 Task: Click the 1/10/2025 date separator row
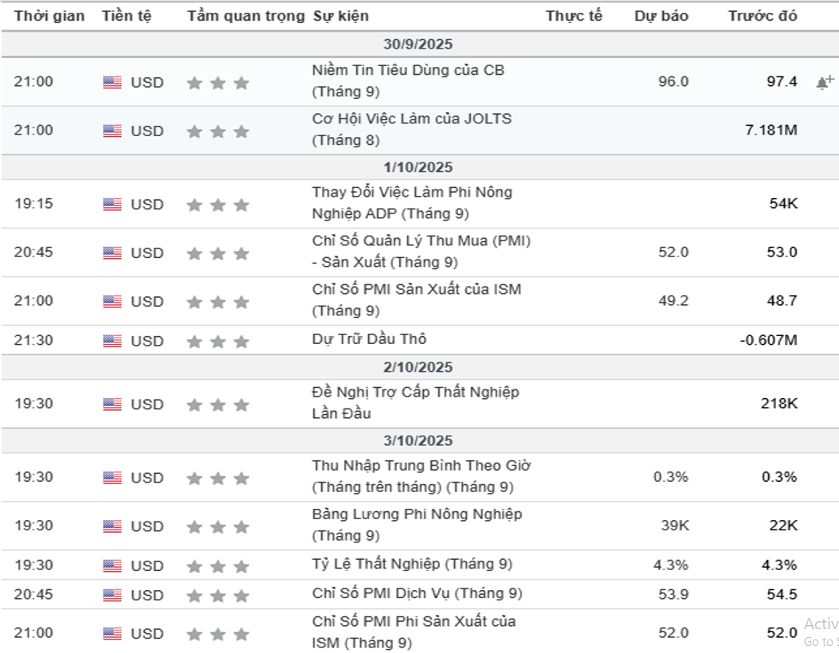(x=418, y=167)
